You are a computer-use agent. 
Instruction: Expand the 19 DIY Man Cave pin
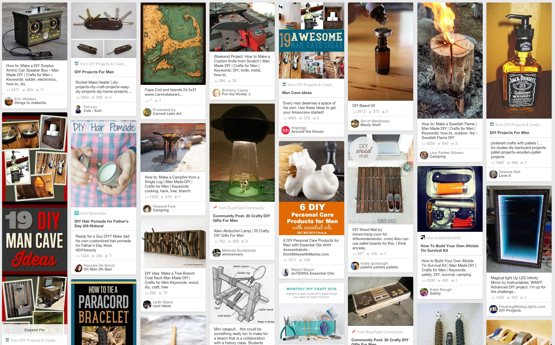[x=35, y=330]
